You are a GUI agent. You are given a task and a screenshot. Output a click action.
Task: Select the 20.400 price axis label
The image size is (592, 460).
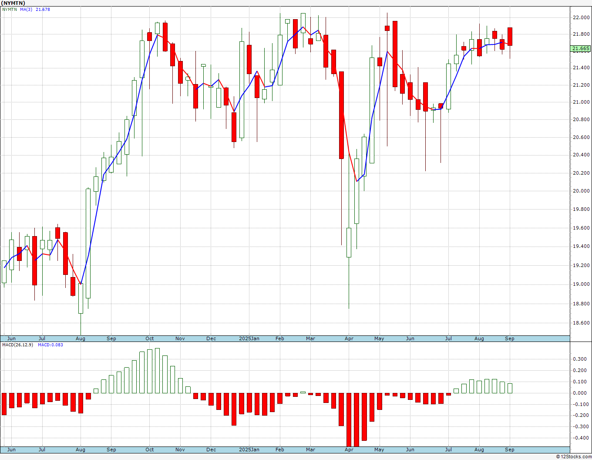coord(581,155)
